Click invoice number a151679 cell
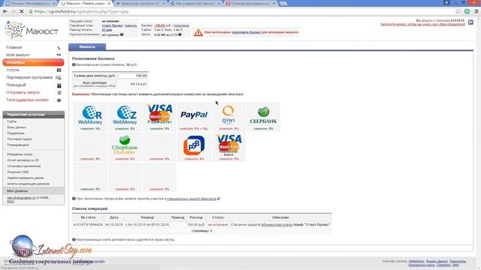481x270 pixels. (x=88, y=225)
